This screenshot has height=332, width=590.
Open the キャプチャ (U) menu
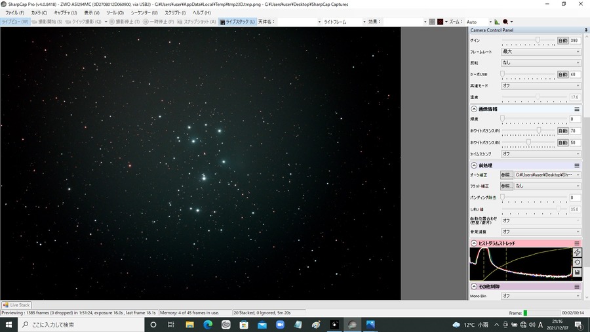[x=66, y=13]
